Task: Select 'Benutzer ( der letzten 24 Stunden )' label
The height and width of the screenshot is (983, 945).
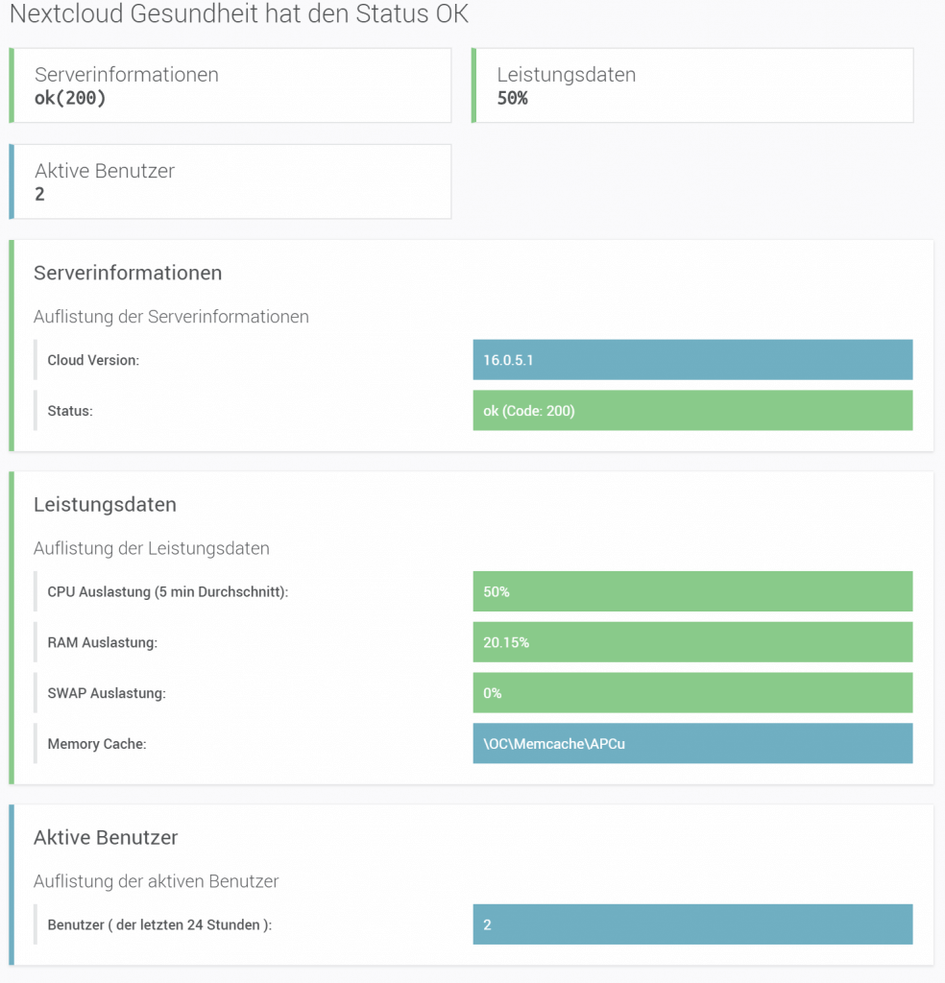Action: [x=159, y=925]
